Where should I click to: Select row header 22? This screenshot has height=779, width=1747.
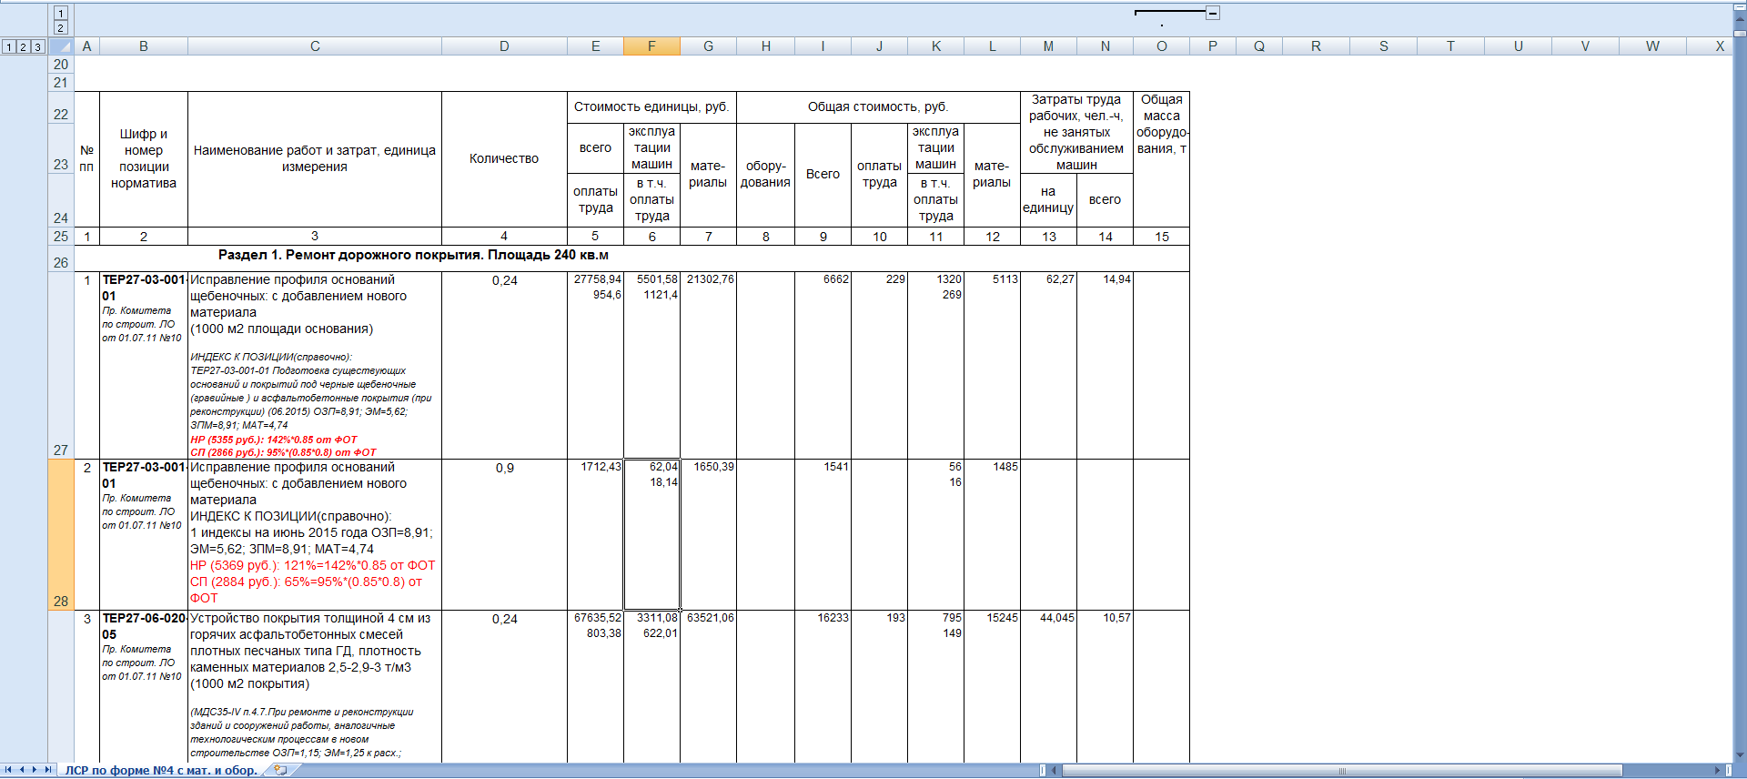pyautogui.click(x=61, y=107)
